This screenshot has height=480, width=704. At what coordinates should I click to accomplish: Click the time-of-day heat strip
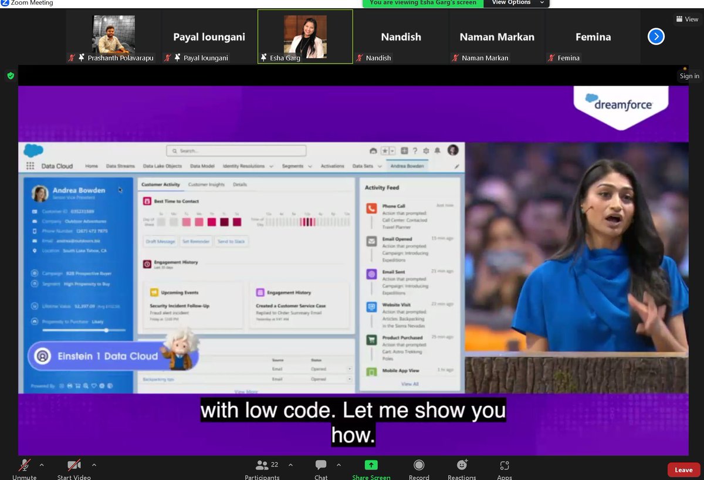tap(307, 222)
